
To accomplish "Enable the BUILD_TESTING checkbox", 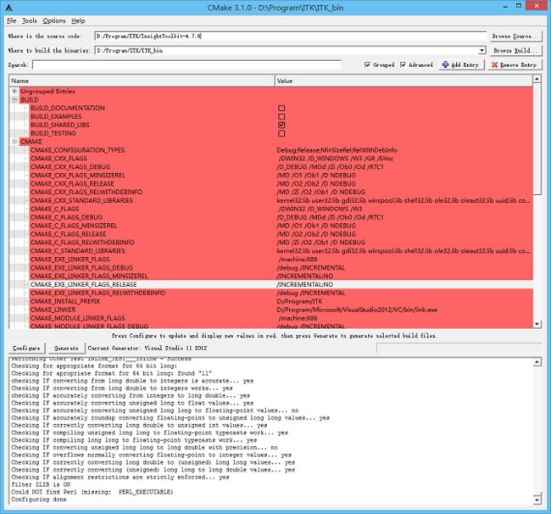I will pyautogui.click(x=281, y=133).
